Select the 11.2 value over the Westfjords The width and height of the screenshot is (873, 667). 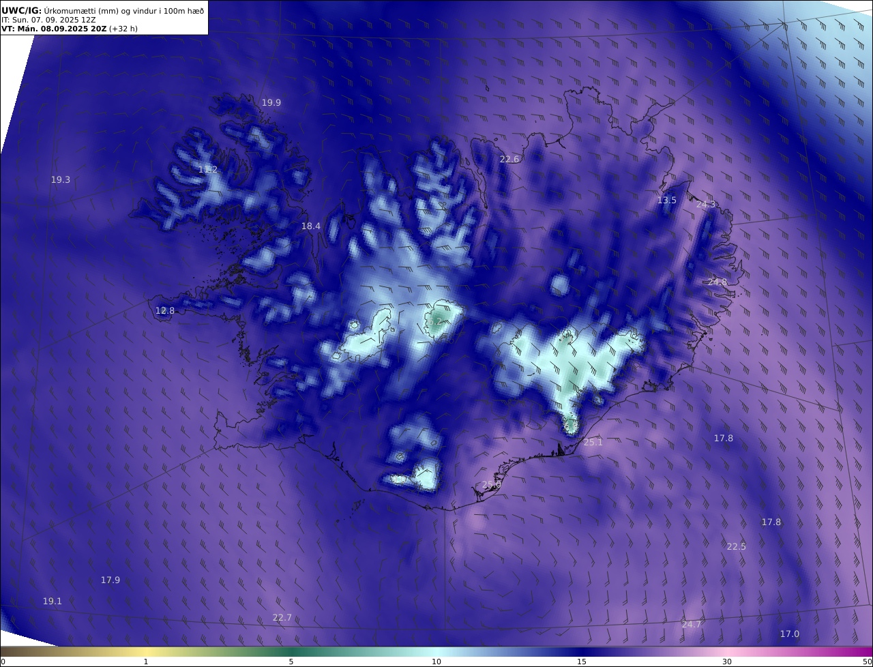[x=208, y=169]
